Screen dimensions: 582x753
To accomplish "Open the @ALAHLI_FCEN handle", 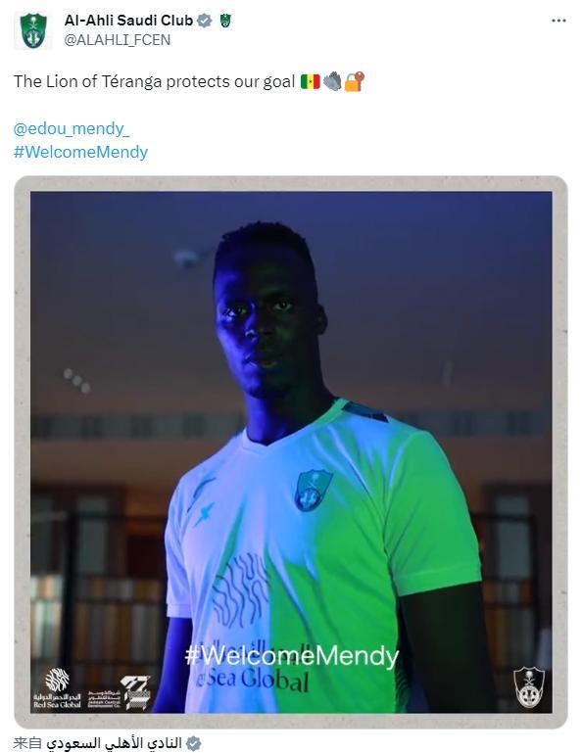I will [118, 40].
